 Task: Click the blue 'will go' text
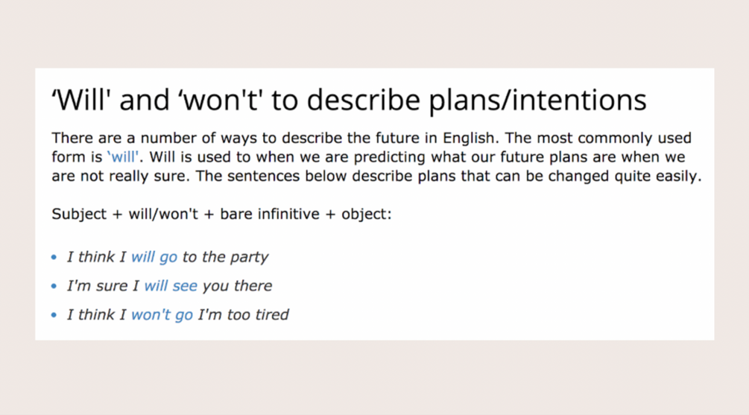(154, 257)
